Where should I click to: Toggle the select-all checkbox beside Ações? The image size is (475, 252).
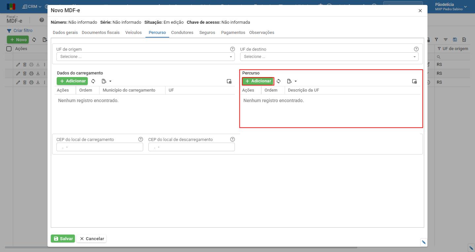click(9, 49)
